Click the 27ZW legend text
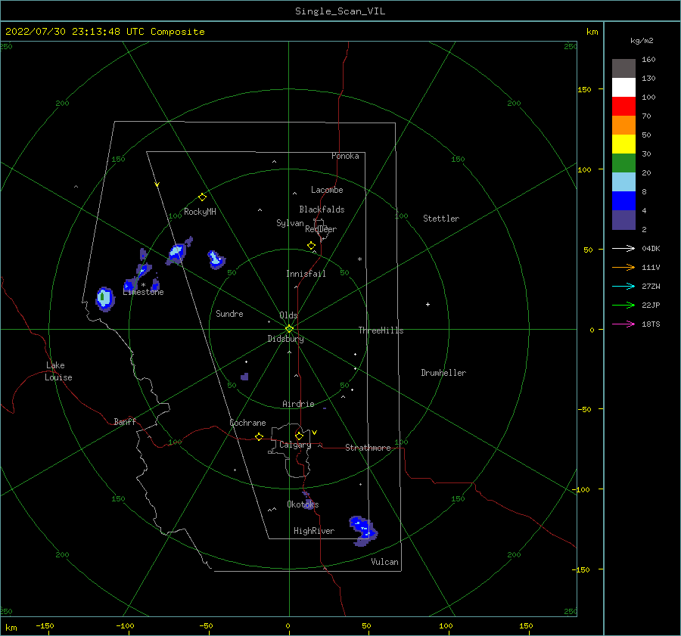Image resolution: width=681 pixels, height=636 pixels. pos(651,286)
